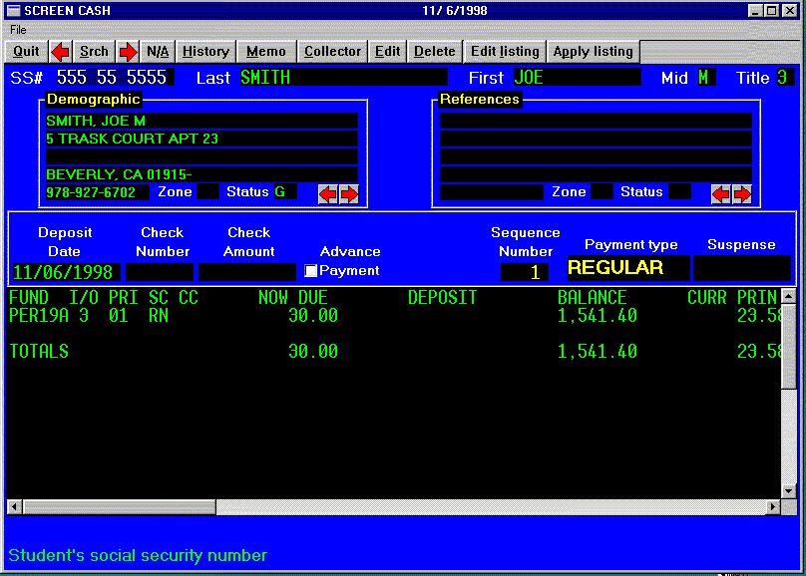Click the BEVERLY, CA 01915- line
The image size is (806, 576).
click(x=202, y=174)
